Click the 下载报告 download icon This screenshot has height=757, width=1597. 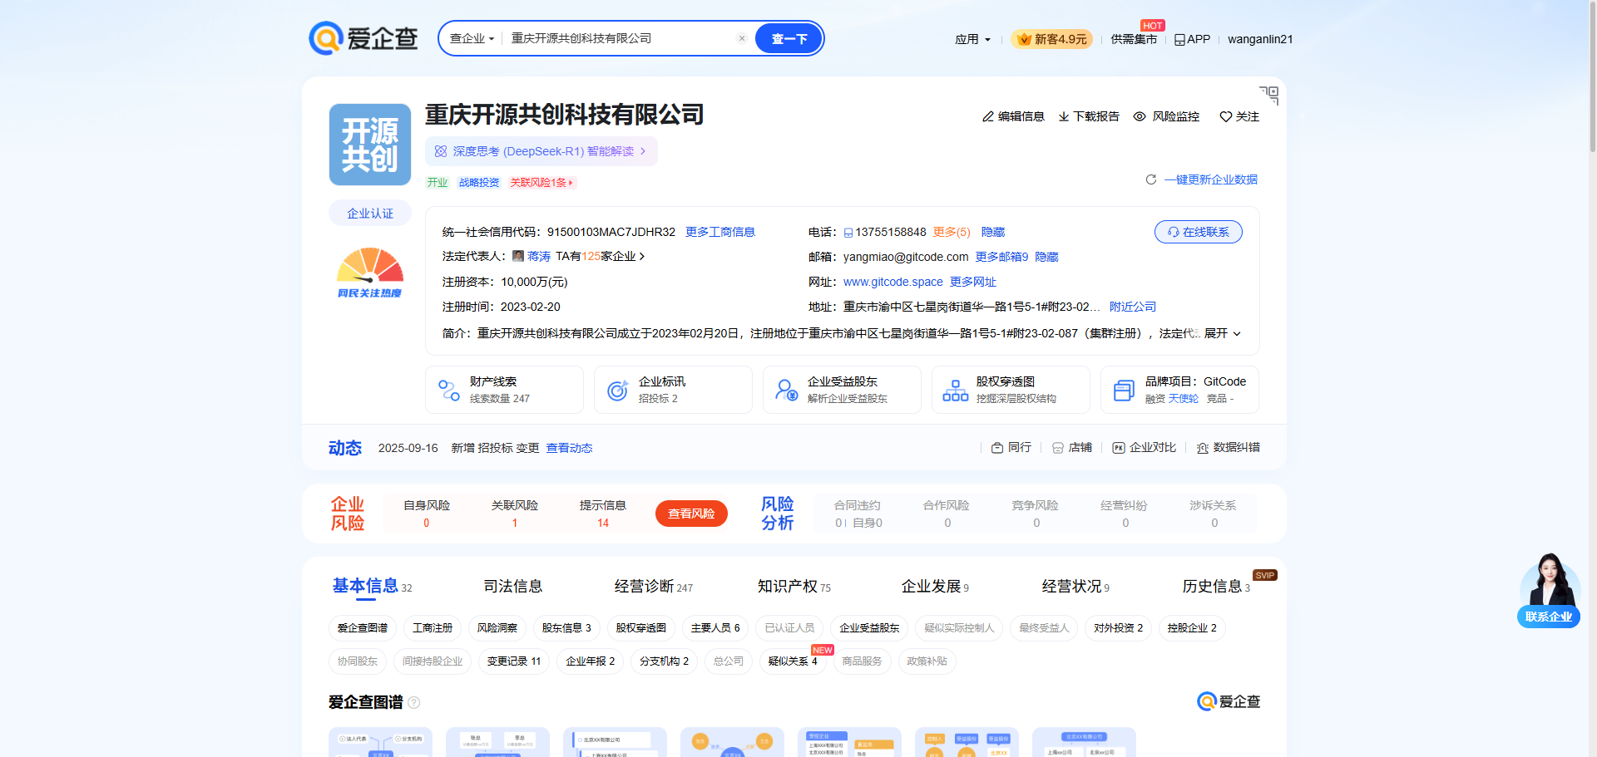pos(1062,116)
